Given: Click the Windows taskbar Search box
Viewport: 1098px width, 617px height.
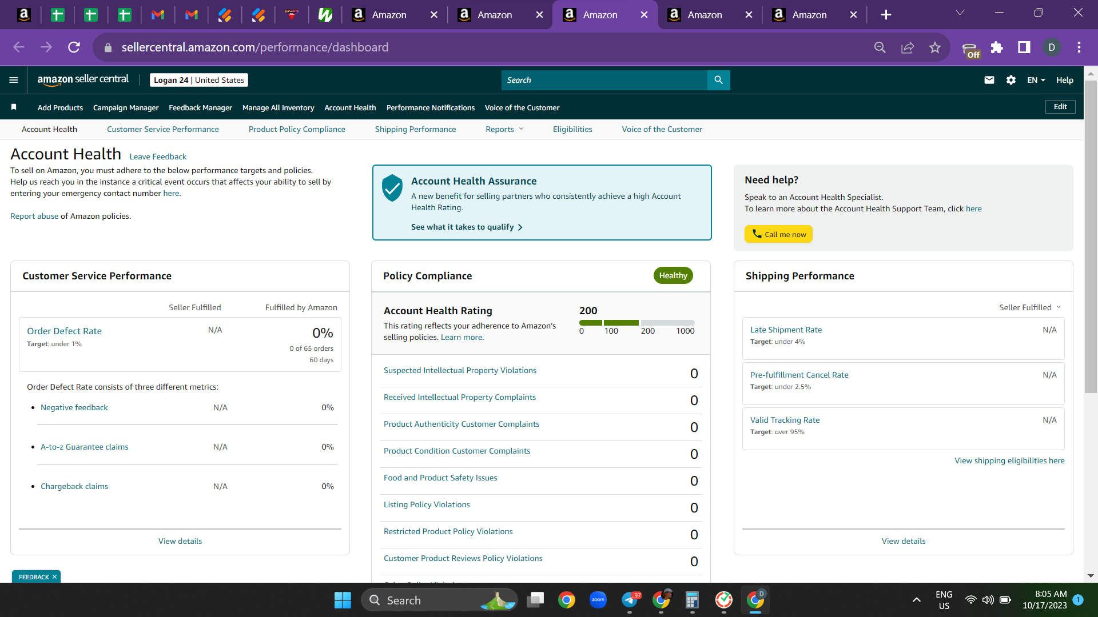Looking at the screenshot, I should (x=439, y=600).
